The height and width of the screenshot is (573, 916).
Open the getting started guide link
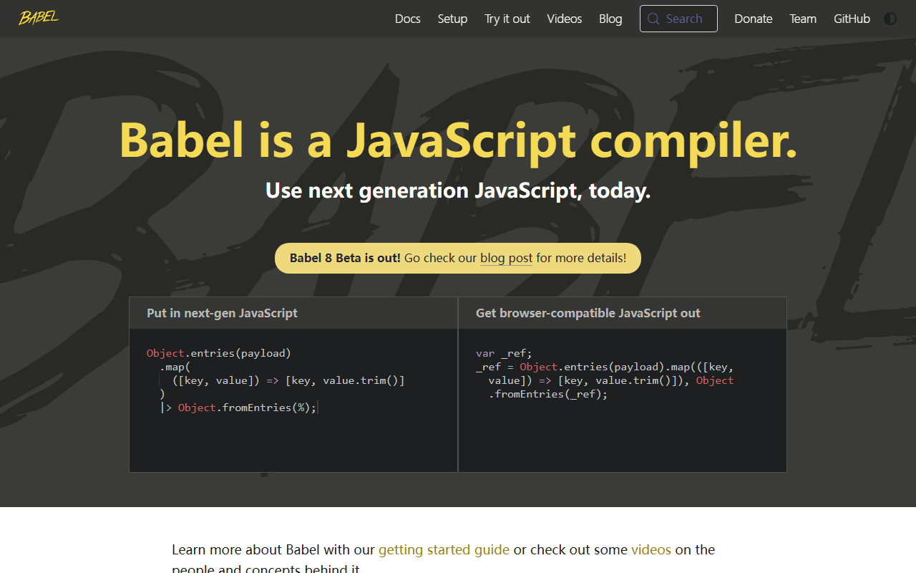click(444, 549)
